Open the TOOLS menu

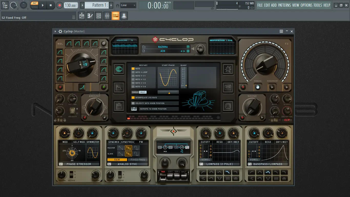pos(318,5)
